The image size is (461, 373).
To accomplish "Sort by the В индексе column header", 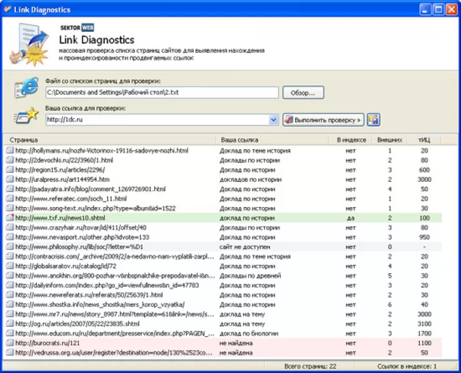I will point(351,140).
